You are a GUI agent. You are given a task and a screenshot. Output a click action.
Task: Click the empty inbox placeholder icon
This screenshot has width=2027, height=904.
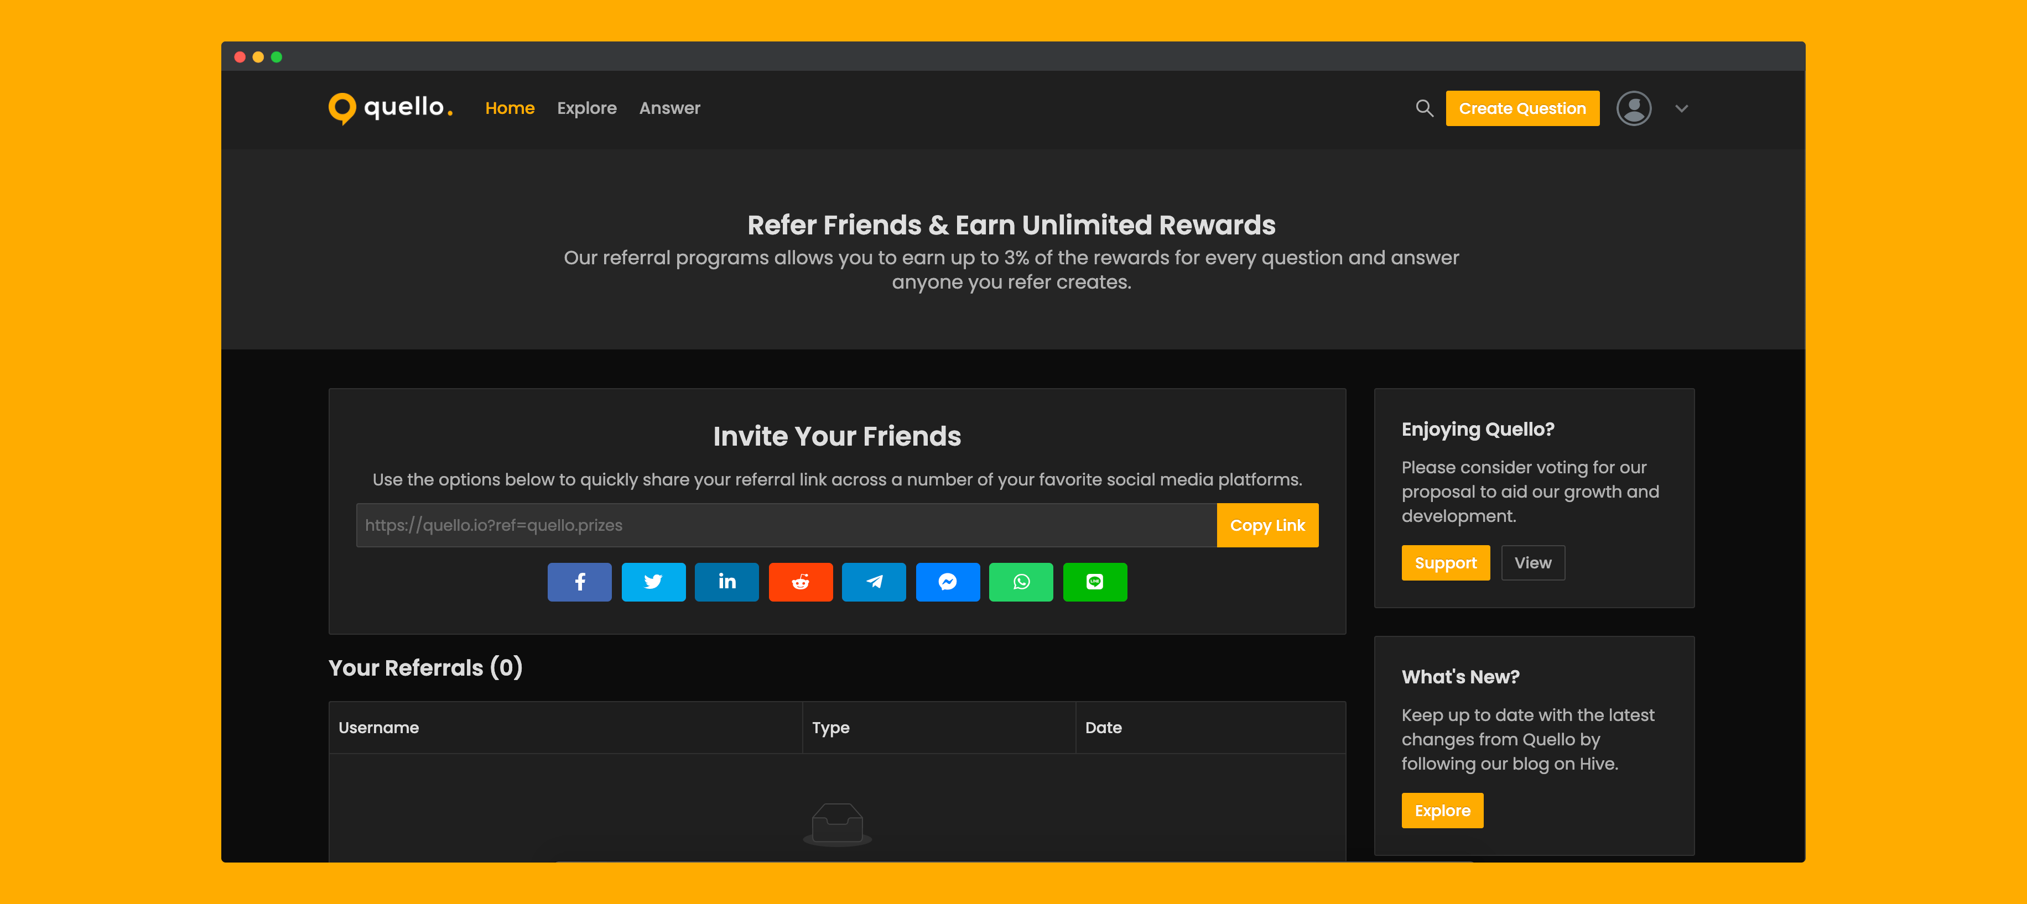pyautogui.click(x=837, y=824)
